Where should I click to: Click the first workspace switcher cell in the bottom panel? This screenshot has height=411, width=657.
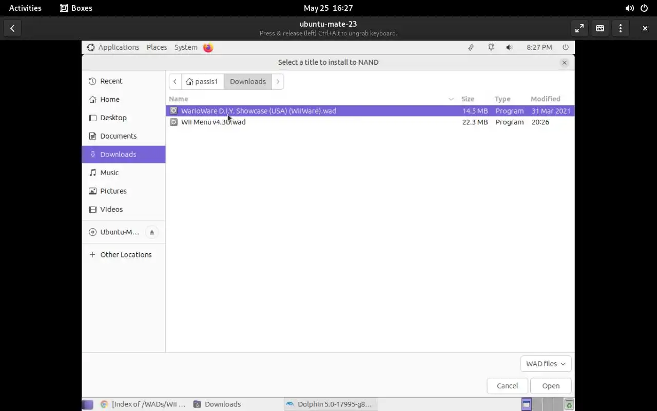527,404
